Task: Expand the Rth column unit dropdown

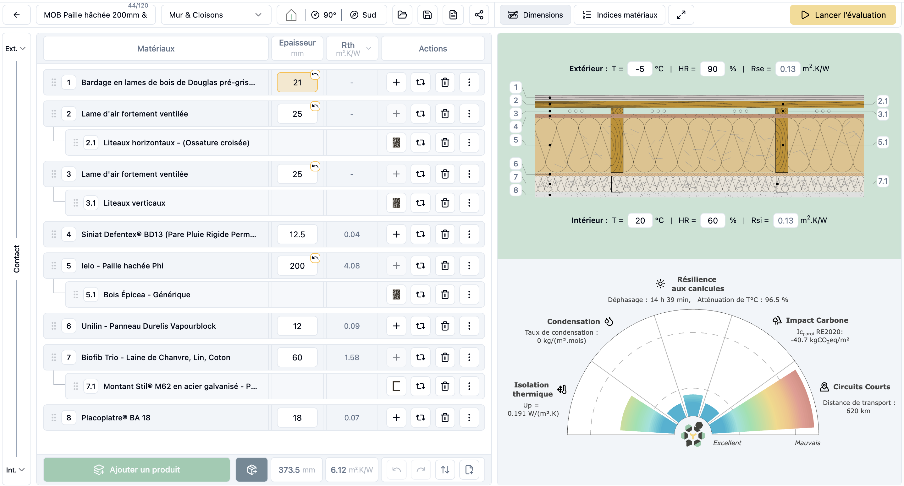Action: point(368,48)
